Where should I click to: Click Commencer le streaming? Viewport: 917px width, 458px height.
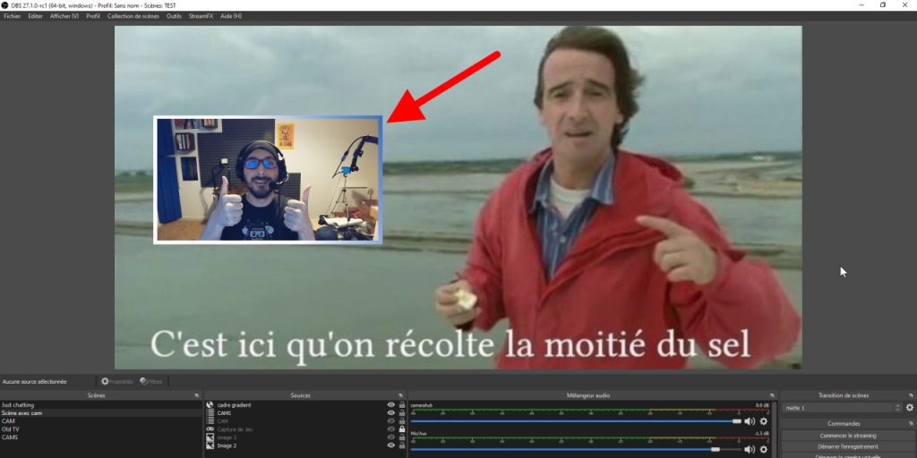pos(847,436)
